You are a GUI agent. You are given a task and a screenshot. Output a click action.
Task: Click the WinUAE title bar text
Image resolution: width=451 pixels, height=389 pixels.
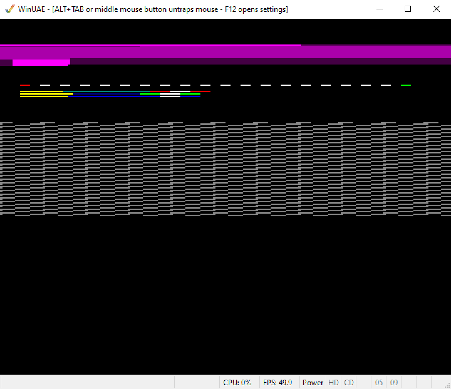(x=153, y=9)
